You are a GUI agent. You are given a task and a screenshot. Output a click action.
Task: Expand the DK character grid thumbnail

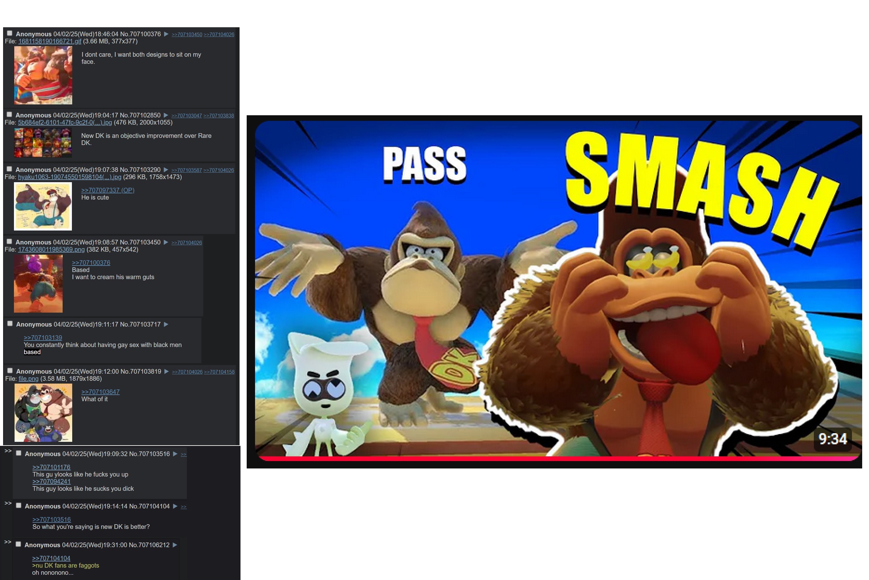pos(43,143)
